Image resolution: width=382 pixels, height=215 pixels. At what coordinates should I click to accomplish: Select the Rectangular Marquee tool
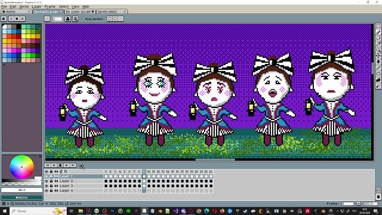coord(378,26)
